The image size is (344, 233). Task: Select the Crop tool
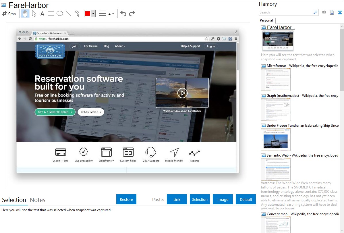tap(9, 14)
